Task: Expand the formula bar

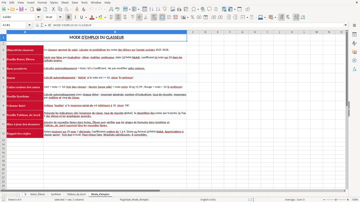Action: (346, 25)
